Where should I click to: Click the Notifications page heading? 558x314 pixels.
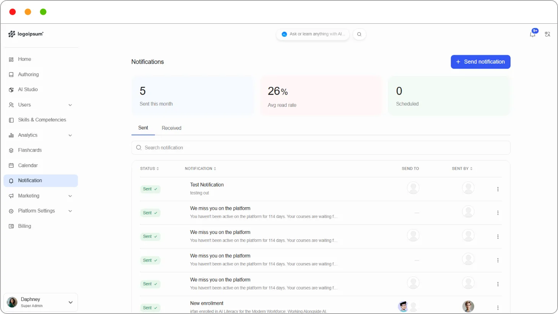(x=148, y=62)
